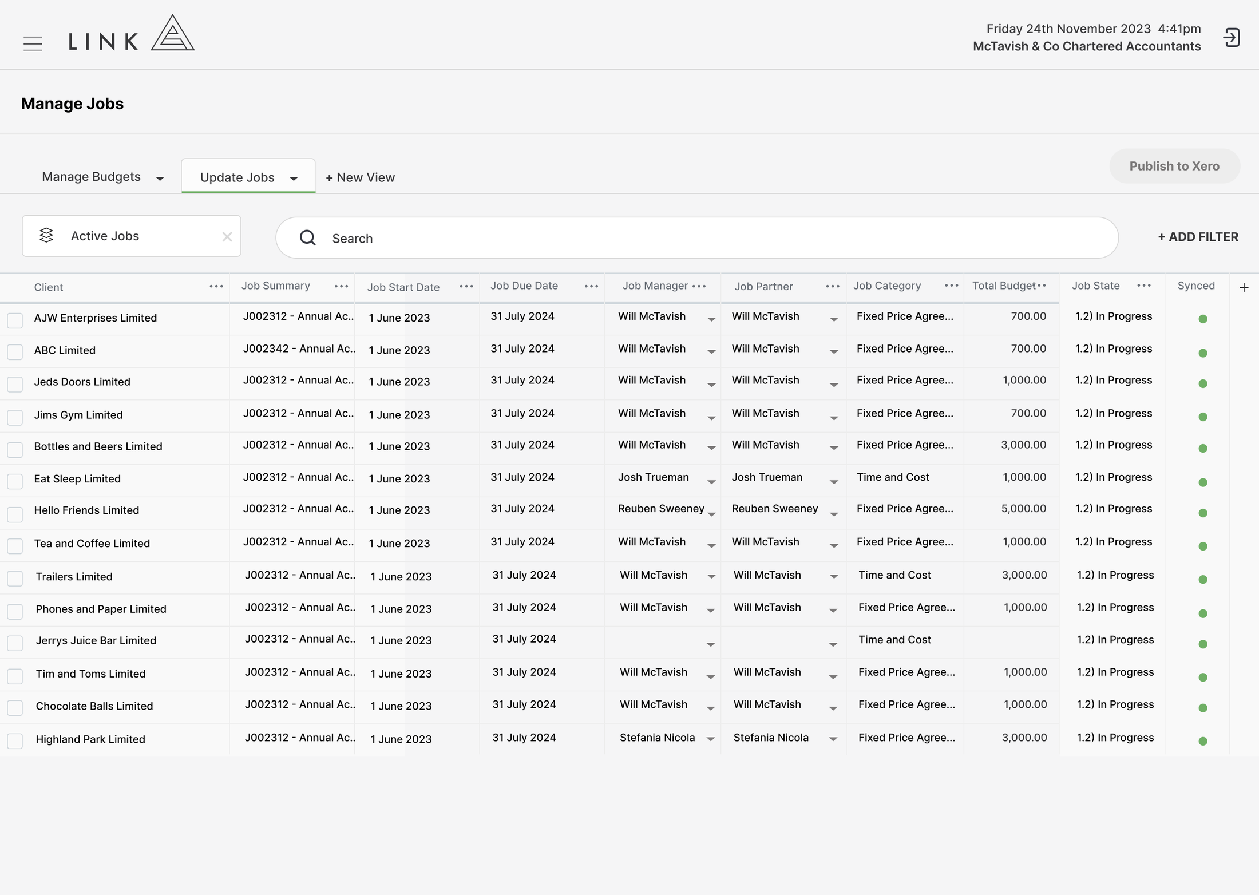
Task: Click Publish to Xero button
Action: pyautogui.click(x=1174, y=166)
